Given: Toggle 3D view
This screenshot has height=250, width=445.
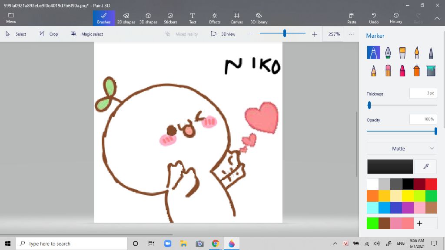Looking at the screenshot, I should [223, 34].
